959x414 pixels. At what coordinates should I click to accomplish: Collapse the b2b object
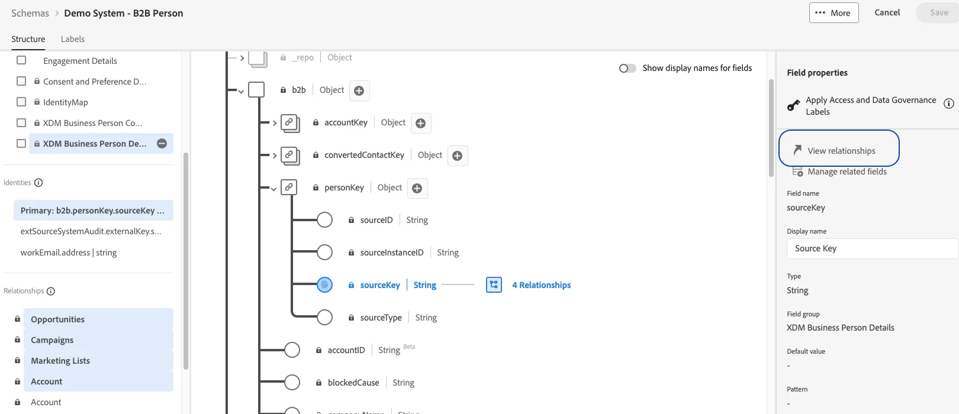pyautogui.click(x=241, y=92)
